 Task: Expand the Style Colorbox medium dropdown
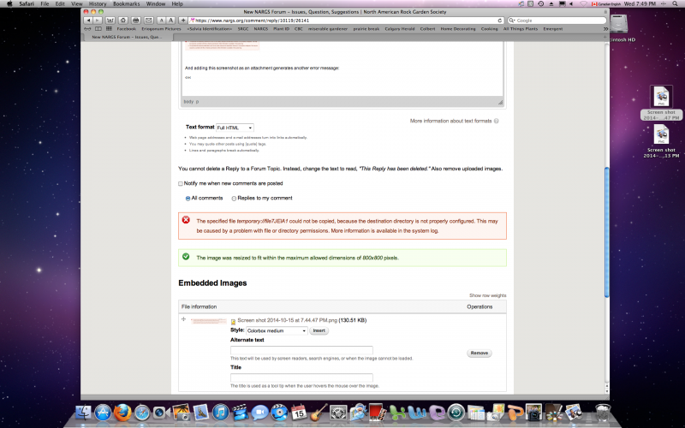click(277, 330)
